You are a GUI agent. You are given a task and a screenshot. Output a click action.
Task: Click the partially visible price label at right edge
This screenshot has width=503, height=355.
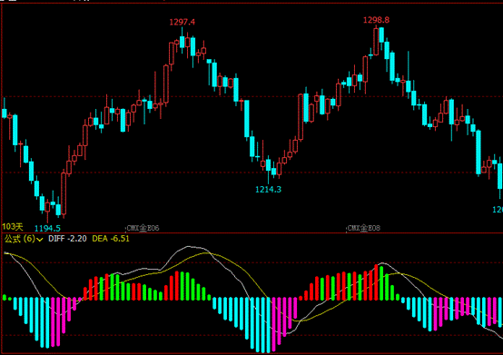click(x=498, y=210)
